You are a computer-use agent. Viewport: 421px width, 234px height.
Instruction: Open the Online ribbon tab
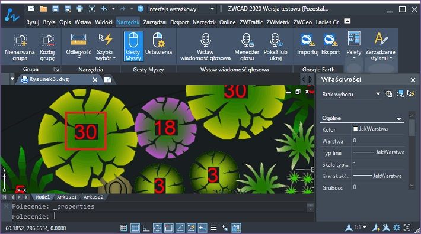228,22
